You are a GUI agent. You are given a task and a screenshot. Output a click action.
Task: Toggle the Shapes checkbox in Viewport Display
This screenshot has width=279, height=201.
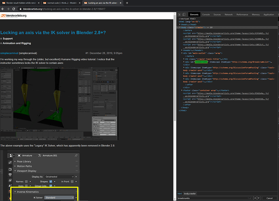click(51, 182)
